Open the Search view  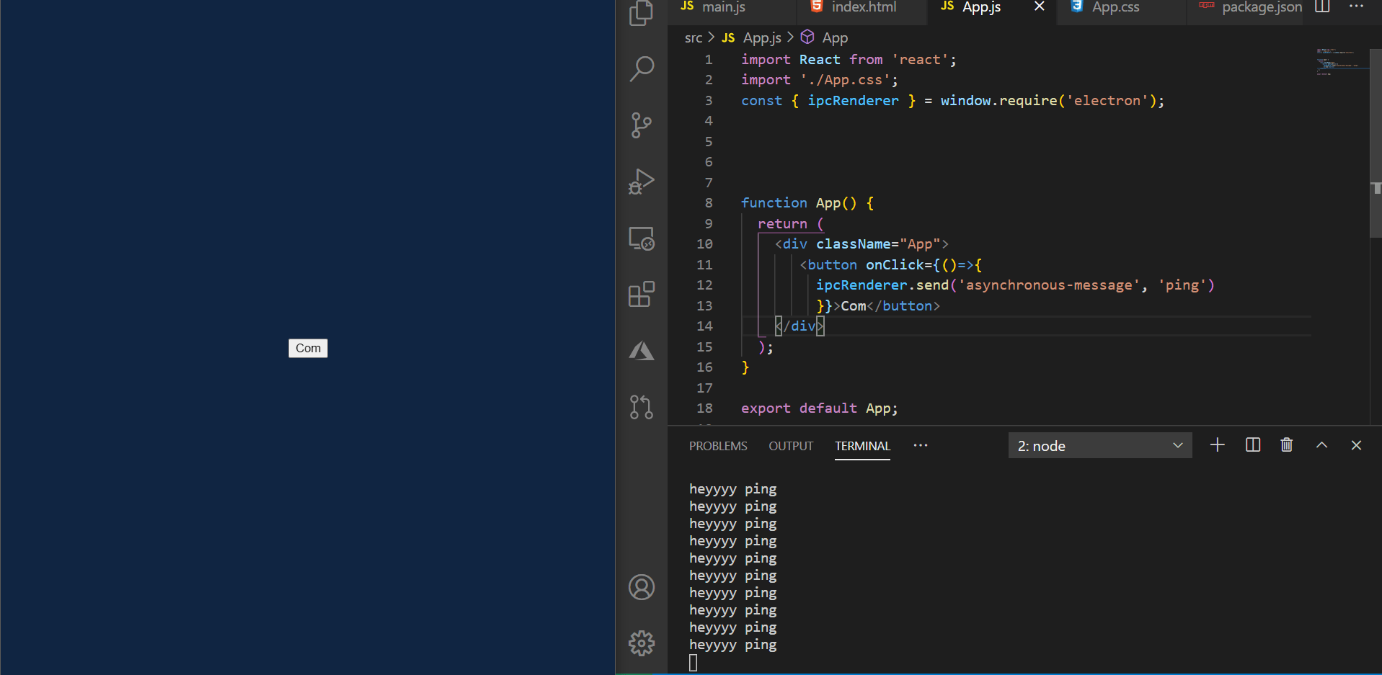pos(641,68)
